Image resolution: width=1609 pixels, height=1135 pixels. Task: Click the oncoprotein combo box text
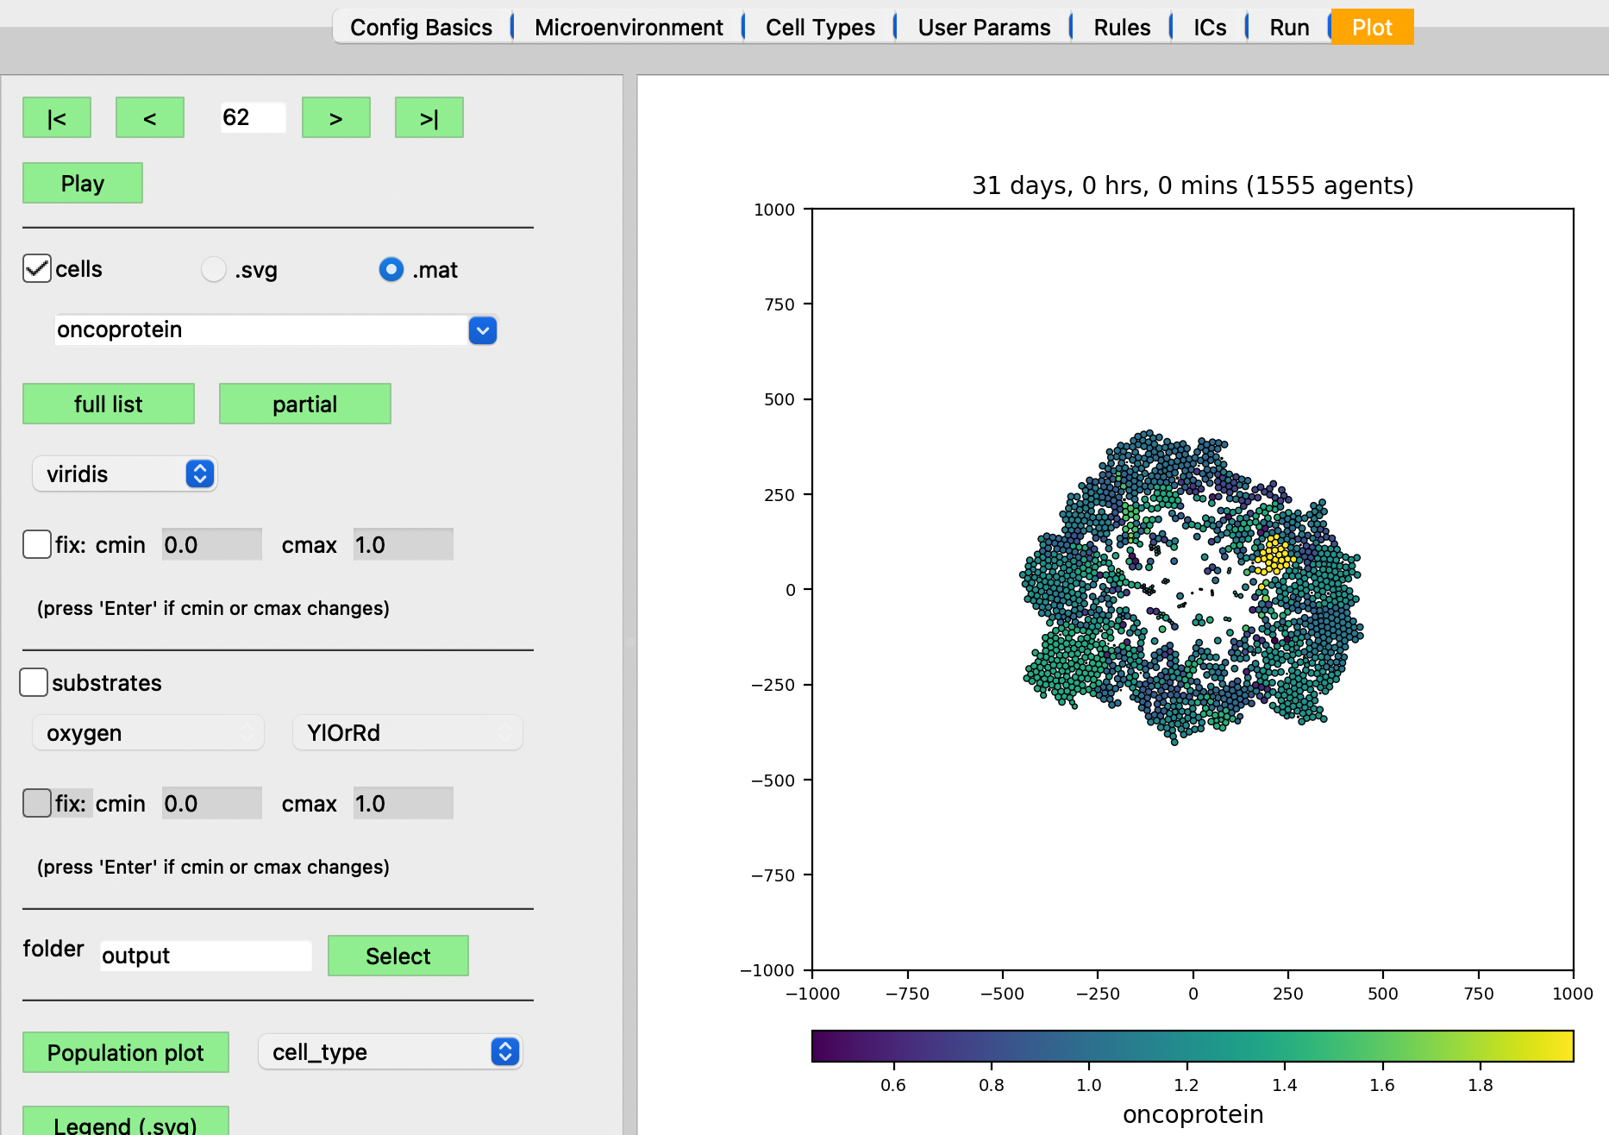click(120, 329)
